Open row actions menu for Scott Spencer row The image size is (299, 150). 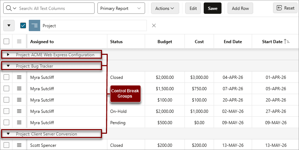pos(19,145)
